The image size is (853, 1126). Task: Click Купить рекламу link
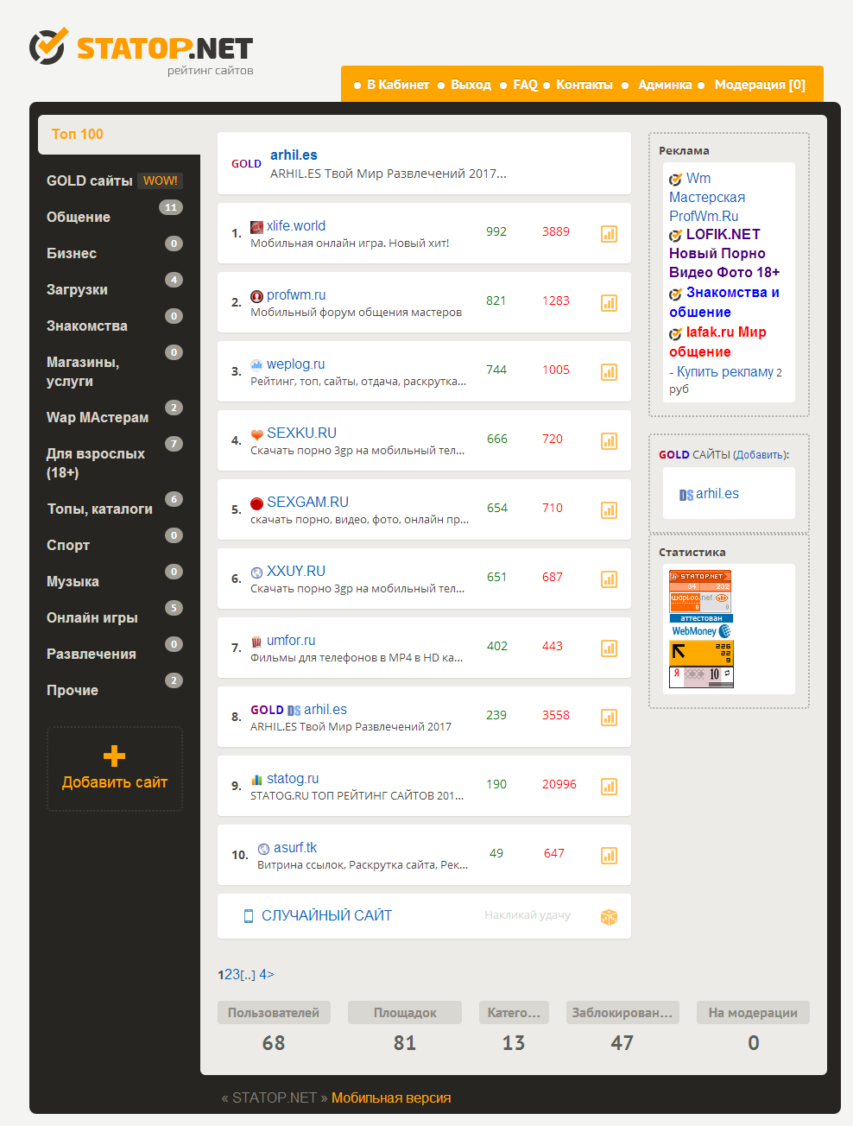coord(724,371)
